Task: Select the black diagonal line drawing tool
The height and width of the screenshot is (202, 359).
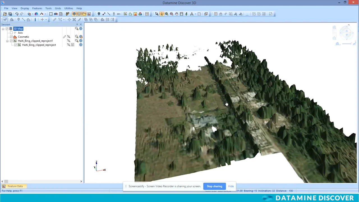Action: [109, 14]
